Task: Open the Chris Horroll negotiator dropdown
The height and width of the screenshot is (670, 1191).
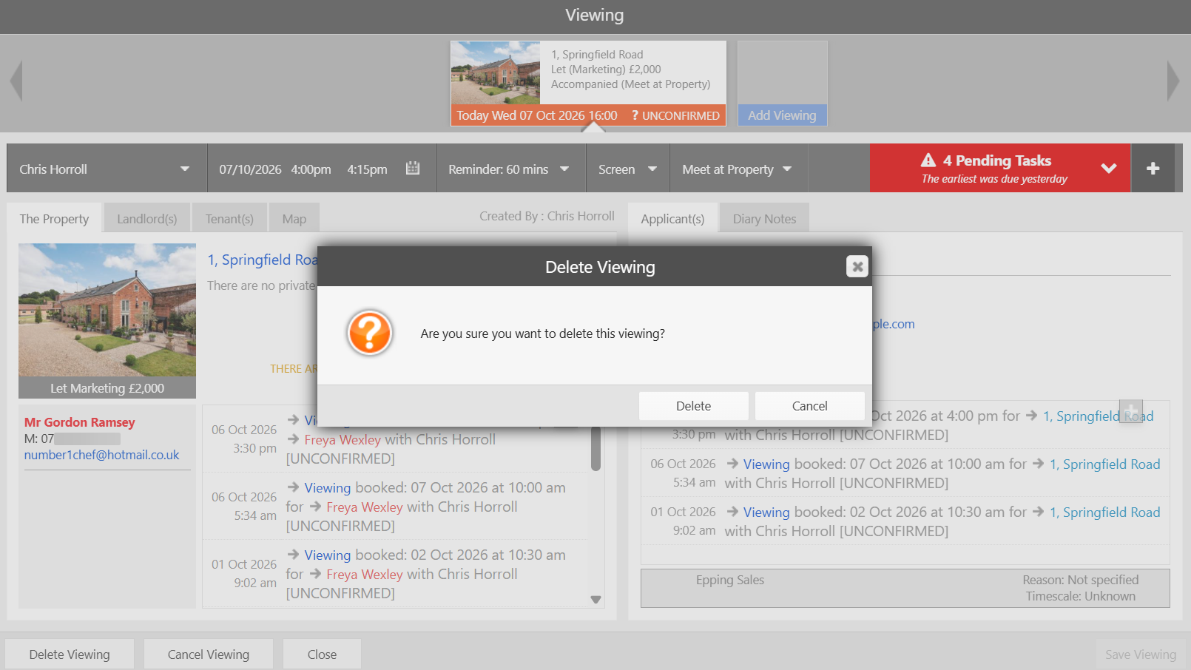Action: (107, 169)
